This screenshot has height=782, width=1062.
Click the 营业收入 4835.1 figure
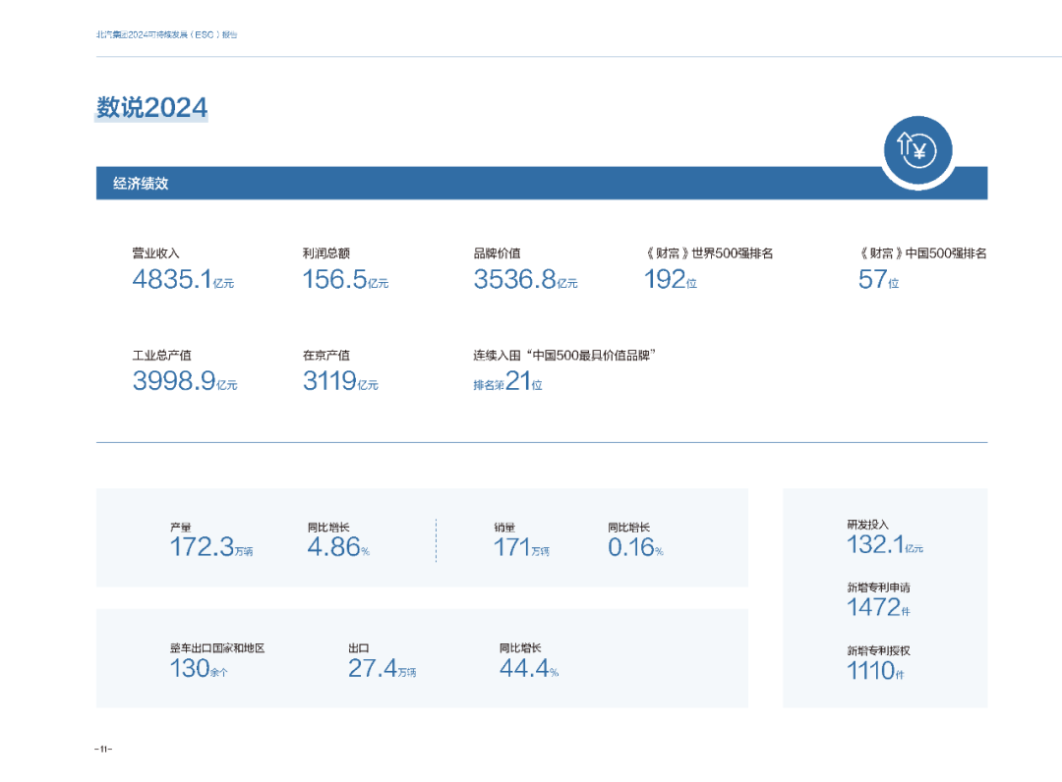click(183, 279)
